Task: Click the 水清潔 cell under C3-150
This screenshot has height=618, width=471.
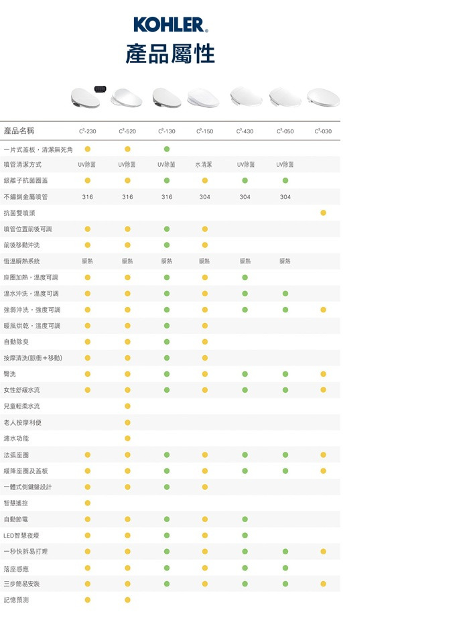Action: [x=204, y=164]
